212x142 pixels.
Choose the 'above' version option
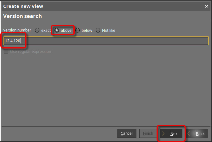pos(57,31)
